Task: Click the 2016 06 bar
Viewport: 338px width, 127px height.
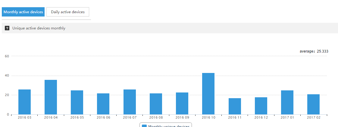Action: 103,104
